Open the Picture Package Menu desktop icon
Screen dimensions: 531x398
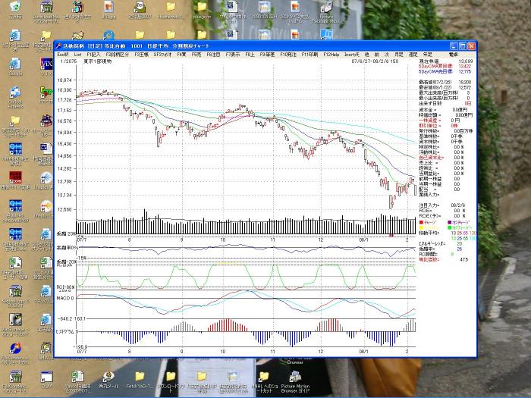325,8
